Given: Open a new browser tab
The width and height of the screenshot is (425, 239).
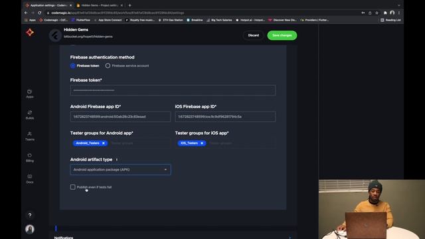Looking at the screenshot, I should click(130, 5).
